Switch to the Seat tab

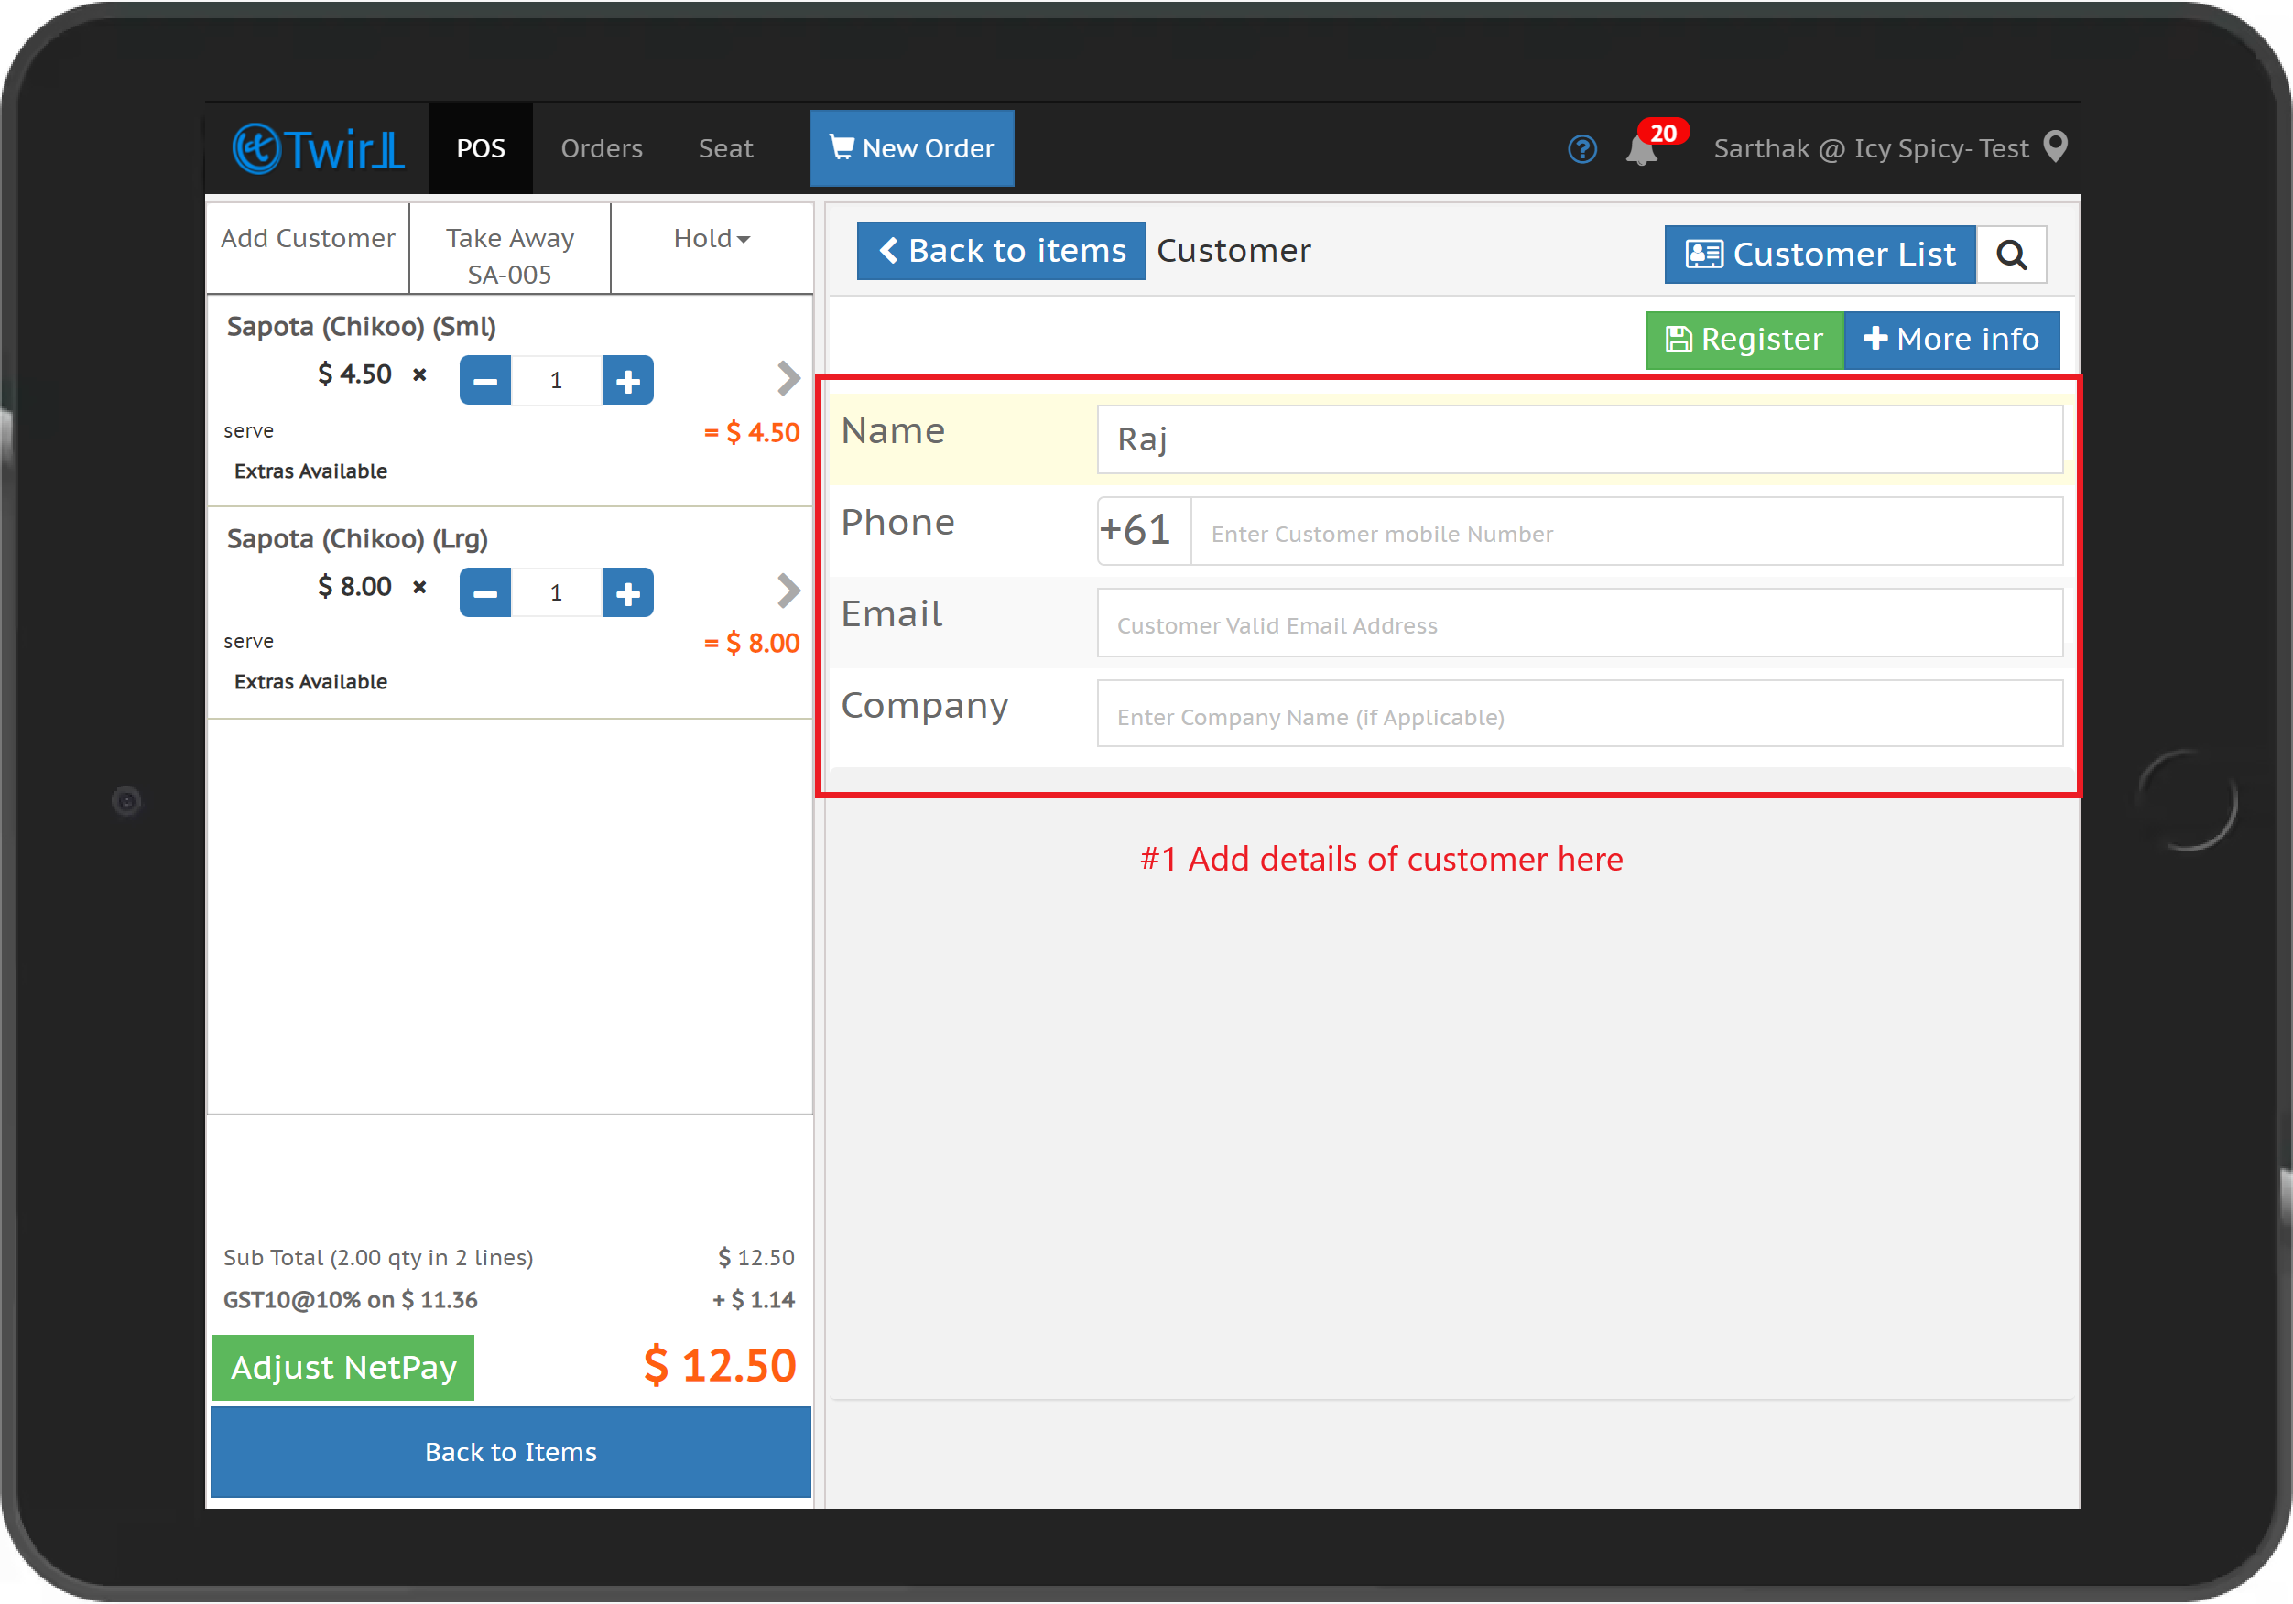(x=726, y=147)
